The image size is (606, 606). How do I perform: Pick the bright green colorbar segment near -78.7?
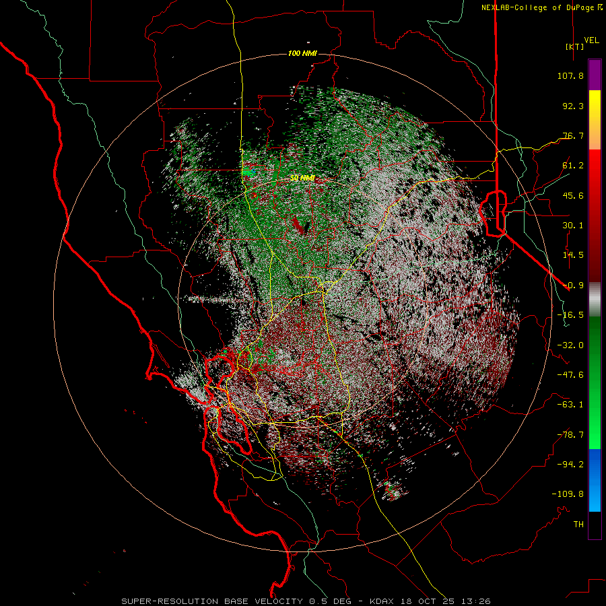595,435
